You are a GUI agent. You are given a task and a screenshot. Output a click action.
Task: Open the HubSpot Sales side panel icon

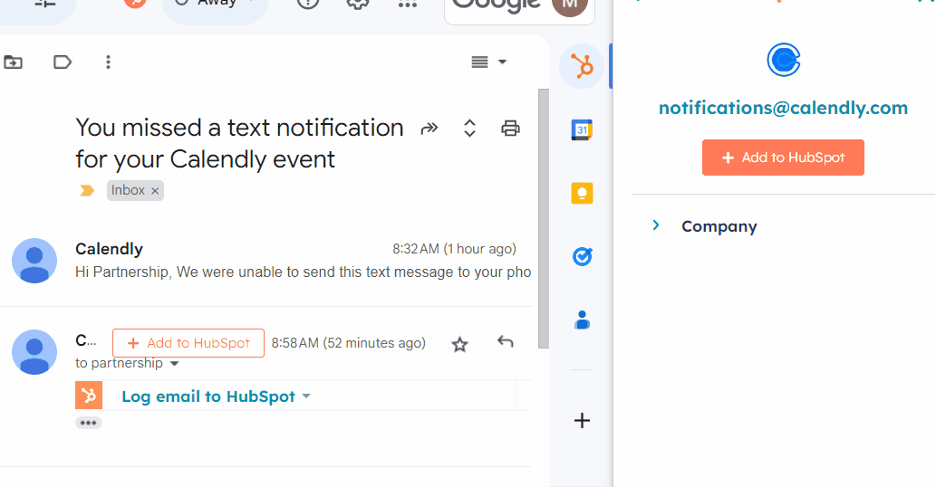click(582, 65)
